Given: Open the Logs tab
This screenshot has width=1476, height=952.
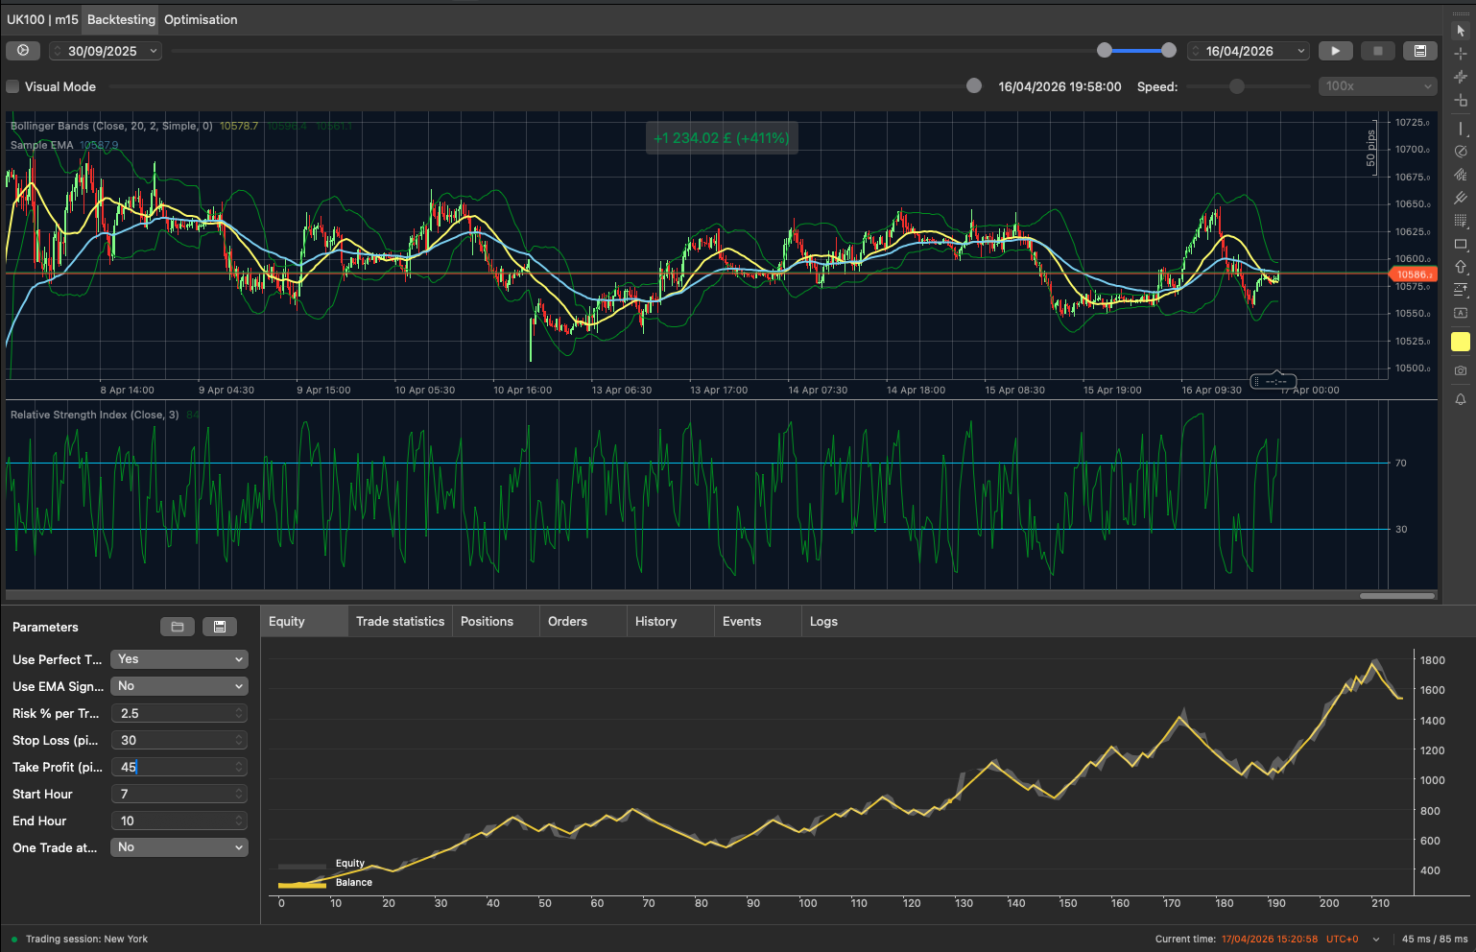Looking at the screenshot, I should [823, 622].
